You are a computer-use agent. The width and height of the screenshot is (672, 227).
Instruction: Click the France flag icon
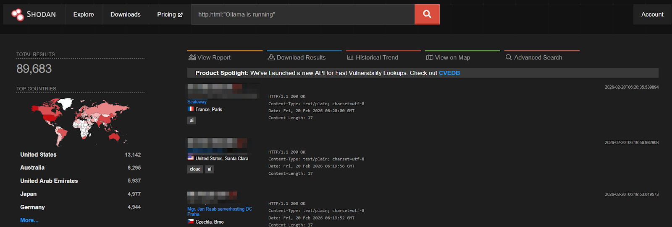191,109
